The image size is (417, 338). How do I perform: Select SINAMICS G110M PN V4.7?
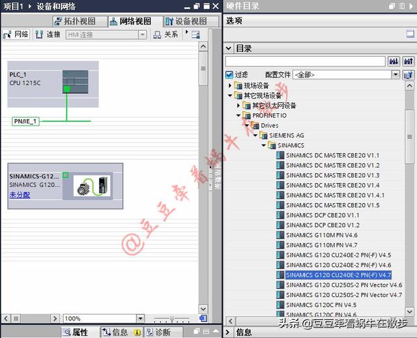(322, 245)
